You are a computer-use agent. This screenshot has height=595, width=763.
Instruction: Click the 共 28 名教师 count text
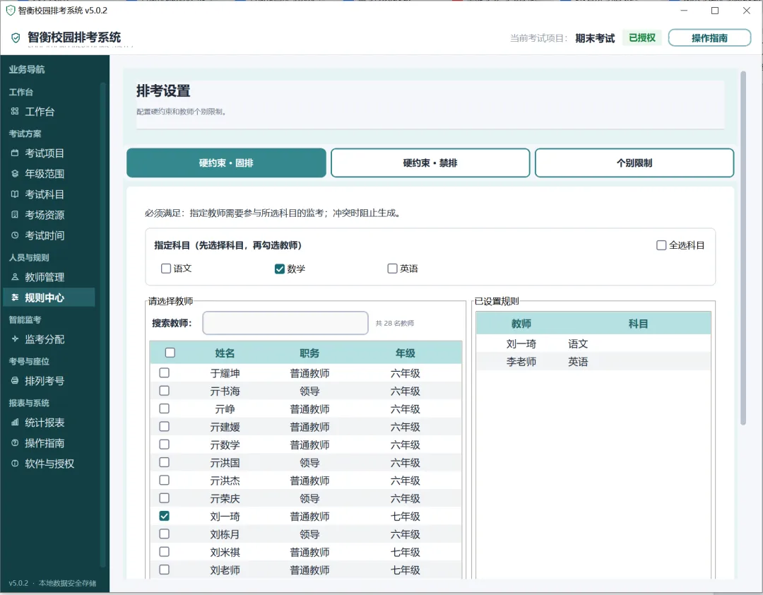tap(395, 324)
